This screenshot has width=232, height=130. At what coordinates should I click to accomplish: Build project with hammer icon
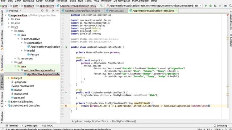click(101, 6)
